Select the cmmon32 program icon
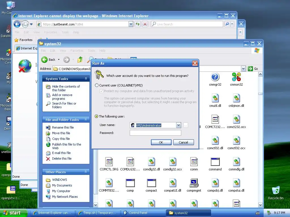 (236, 77)
